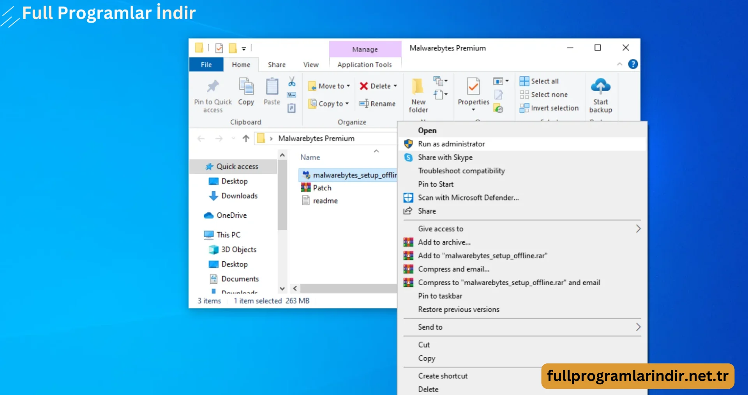Open 3D Objects folder
This screenshot has height=395, width=748.
[x=233, y=249]
